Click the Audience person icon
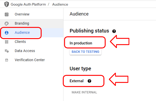This screenshot has width=156, height=101. click(x=7, y=33)
